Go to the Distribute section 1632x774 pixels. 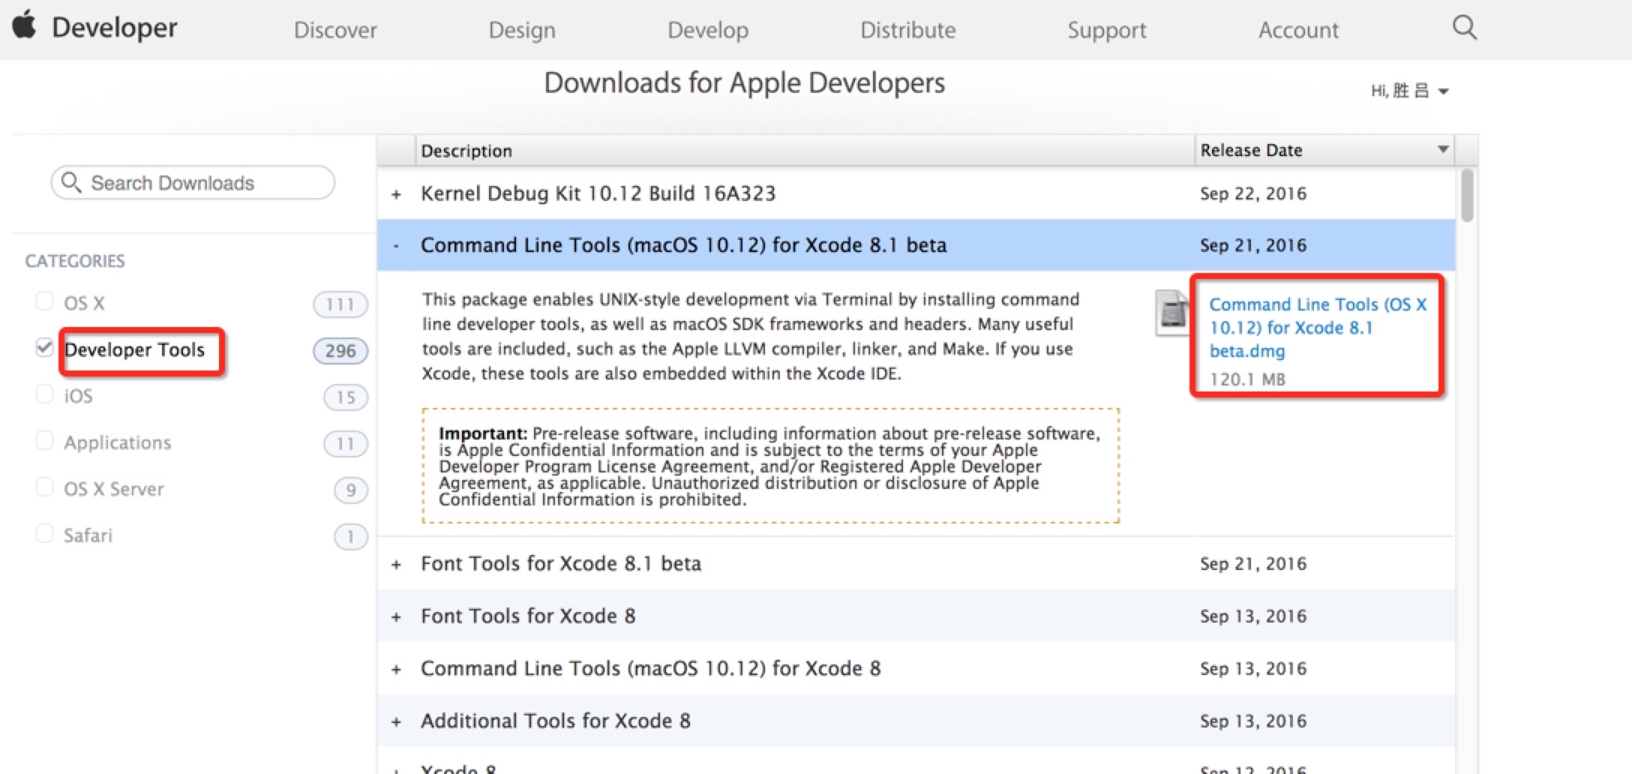point(907,30)
